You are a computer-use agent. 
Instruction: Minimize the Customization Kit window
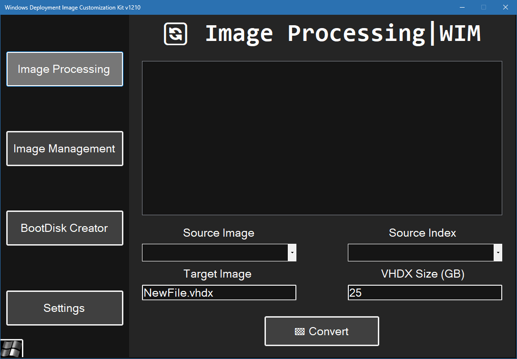462,8
